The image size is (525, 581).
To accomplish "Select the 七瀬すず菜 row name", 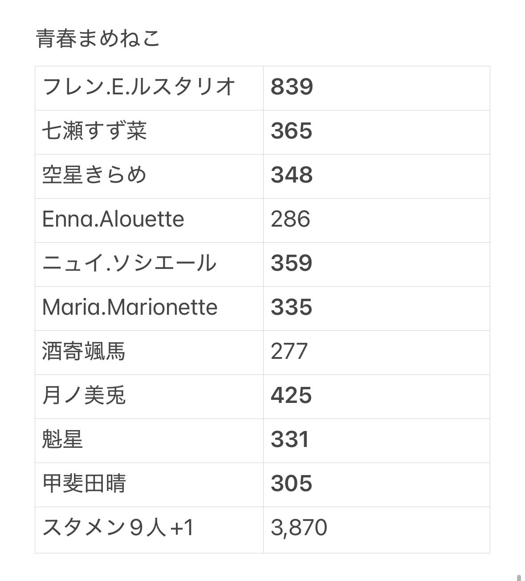I will (x=94, y=131).
